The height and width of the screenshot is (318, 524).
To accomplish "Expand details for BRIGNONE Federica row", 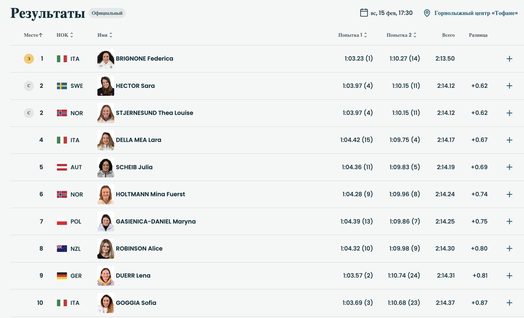I will pyautogui.click(x=509, y=59).
